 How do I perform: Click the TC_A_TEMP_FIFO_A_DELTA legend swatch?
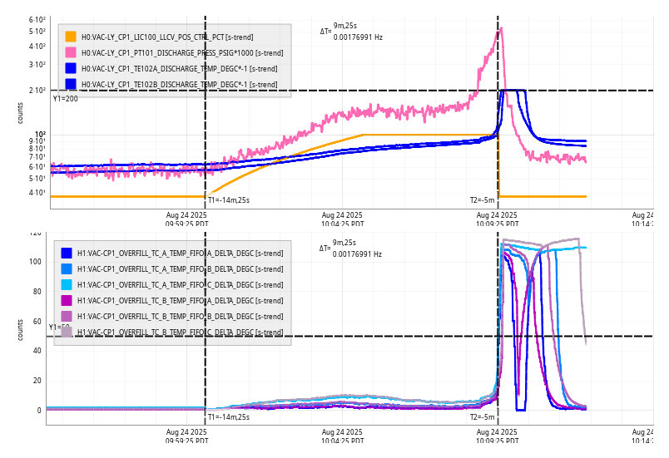tap(67, 253)
